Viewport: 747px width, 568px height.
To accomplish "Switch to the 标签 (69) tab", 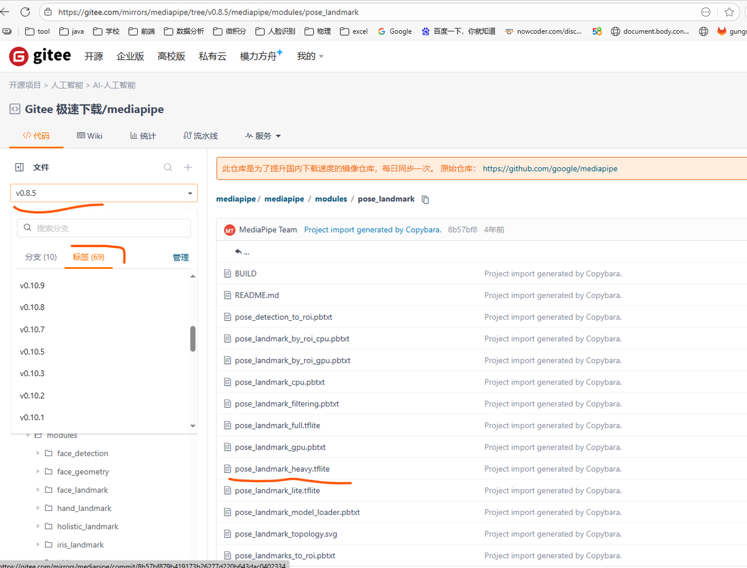I will tap(89, 257).
